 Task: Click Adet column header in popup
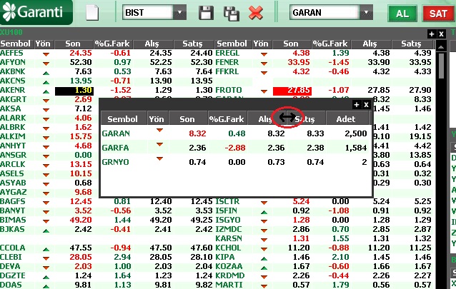coord(346,119)
